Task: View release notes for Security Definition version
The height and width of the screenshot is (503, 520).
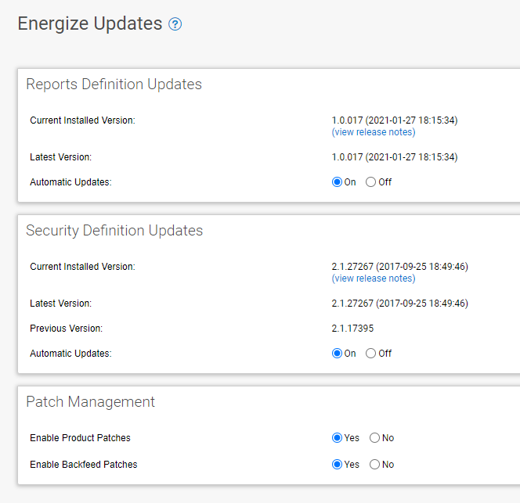Action: [374, 278]
